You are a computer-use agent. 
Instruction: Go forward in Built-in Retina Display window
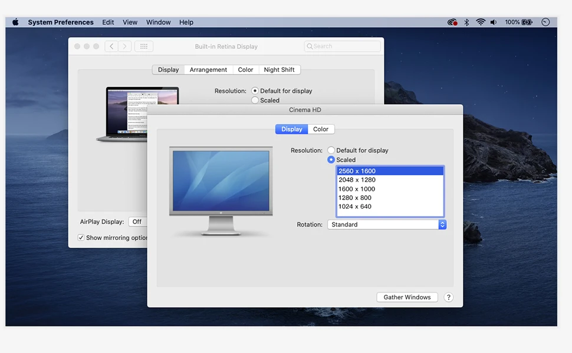pyautogui.click(x=125, y=46)
